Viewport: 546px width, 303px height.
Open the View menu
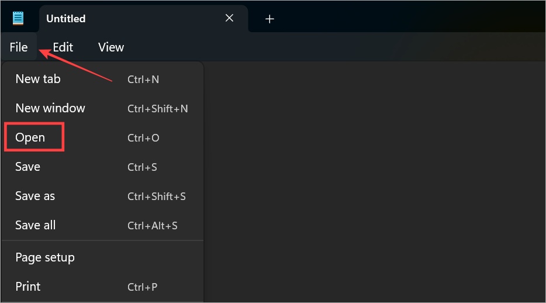click(110, 47)
